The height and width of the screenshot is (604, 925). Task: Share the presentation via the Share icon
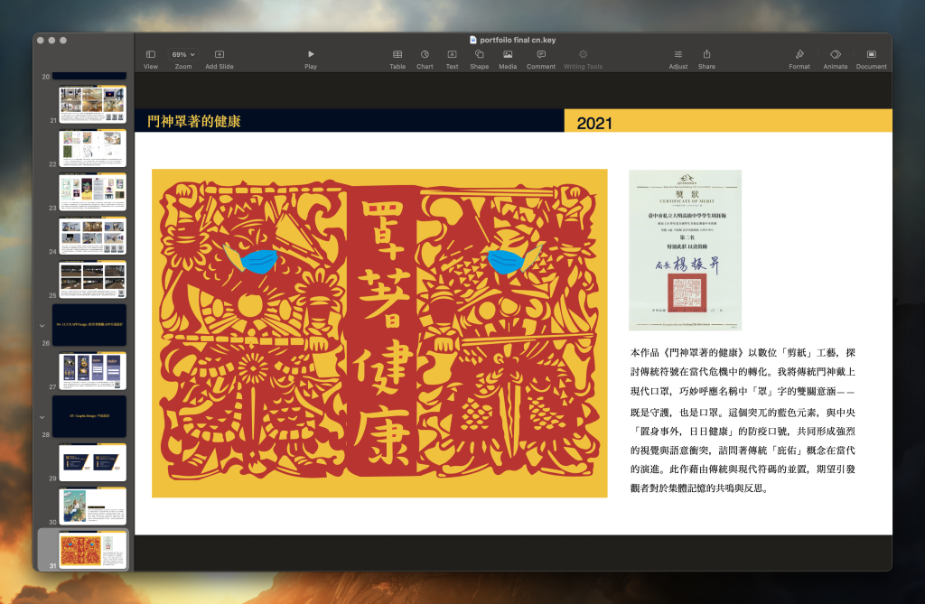[706, 54]
